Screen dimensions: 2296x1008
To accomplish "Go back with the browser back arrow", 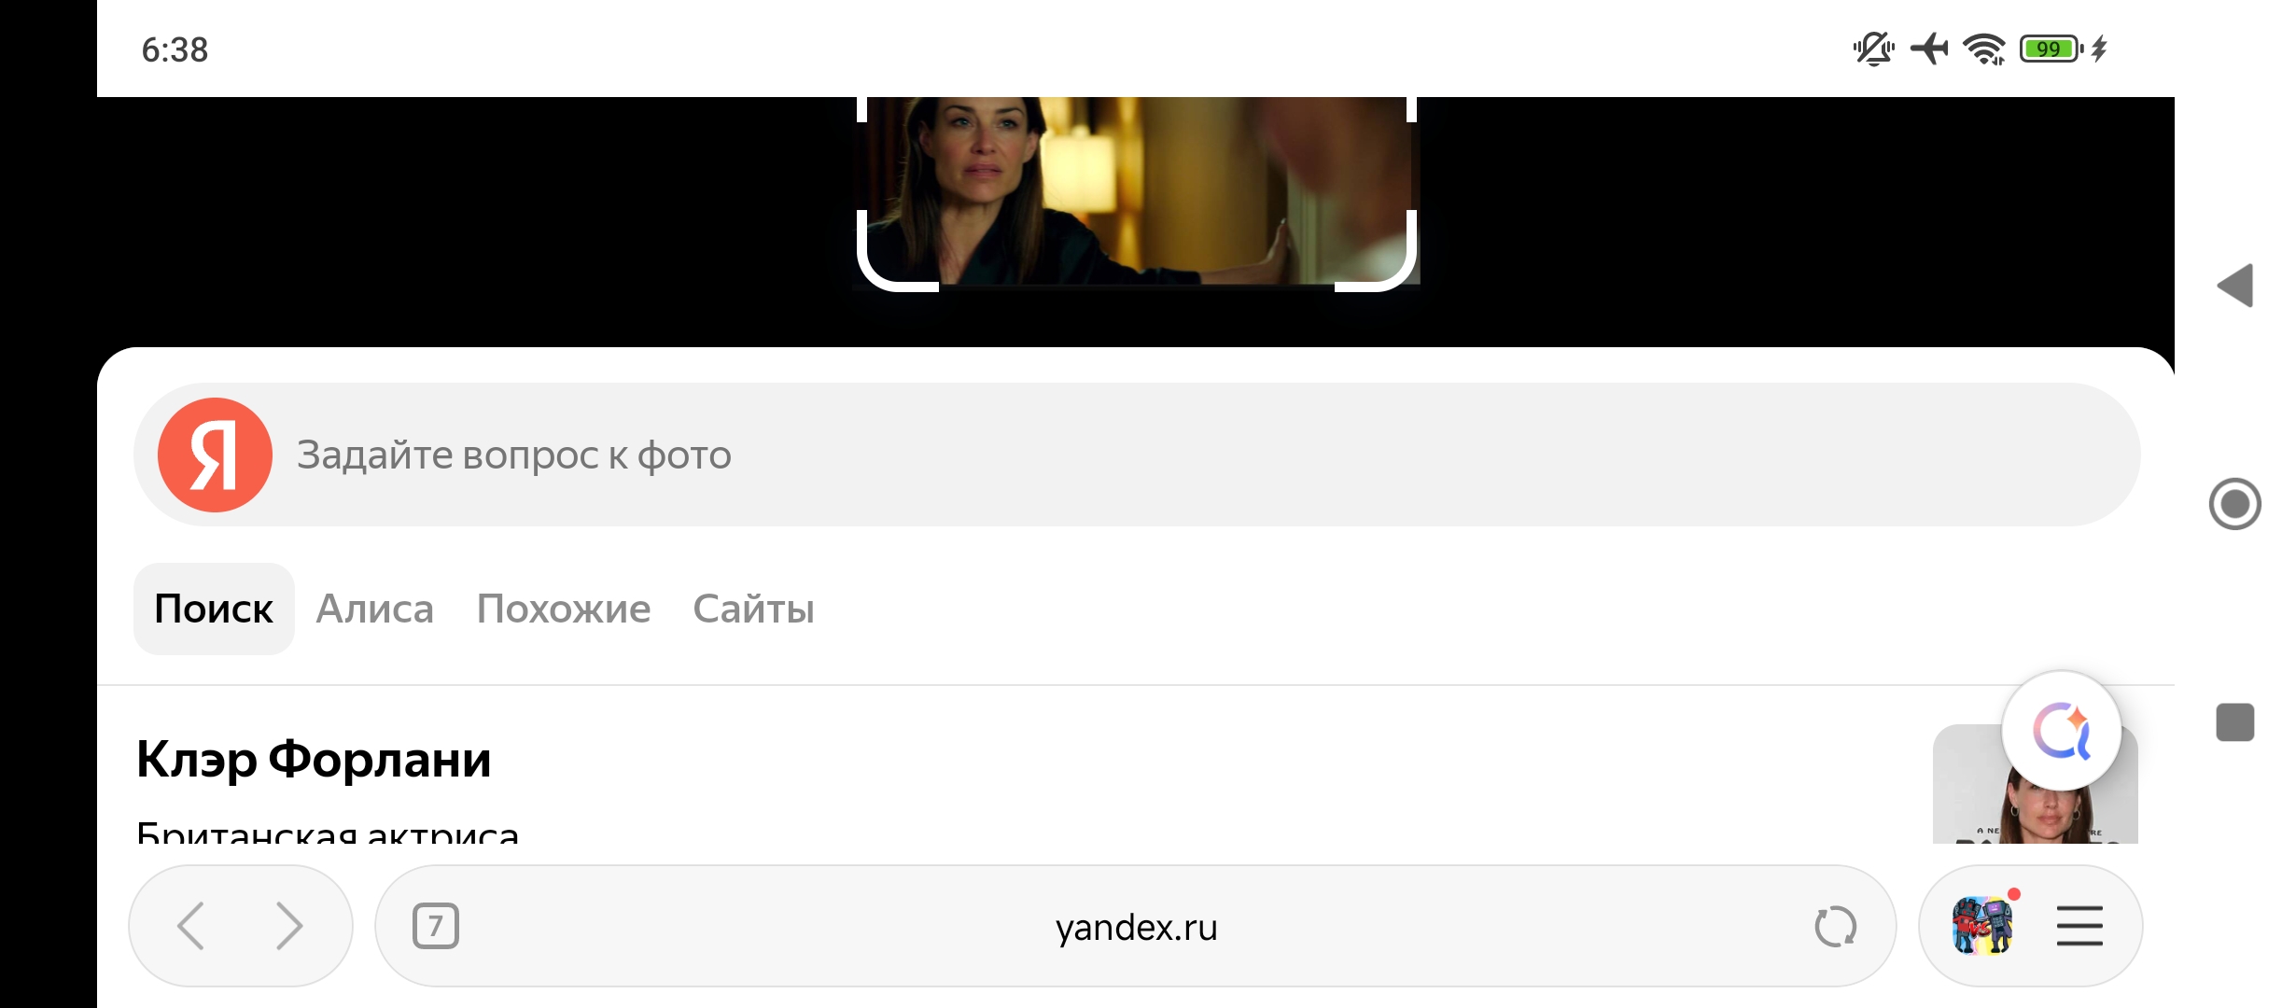I will point(191,927).
